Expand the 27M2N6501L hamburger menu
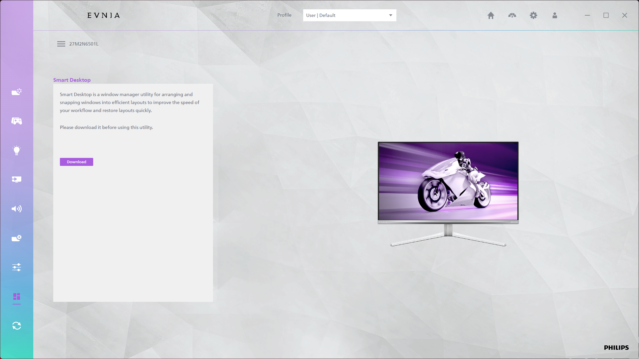The width and height of the screenshot is (639, 359). (x=61, y=44)
